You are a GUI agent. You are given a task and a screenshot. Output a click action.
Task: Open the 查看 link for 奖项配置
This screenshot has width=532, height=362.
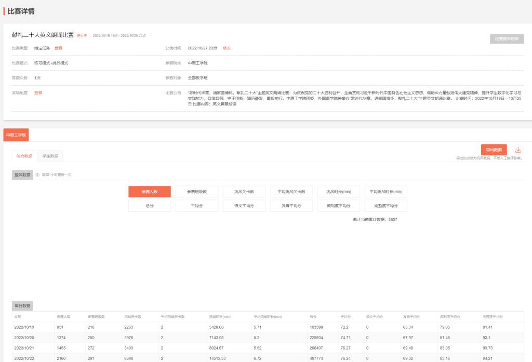tap(38, 92)
